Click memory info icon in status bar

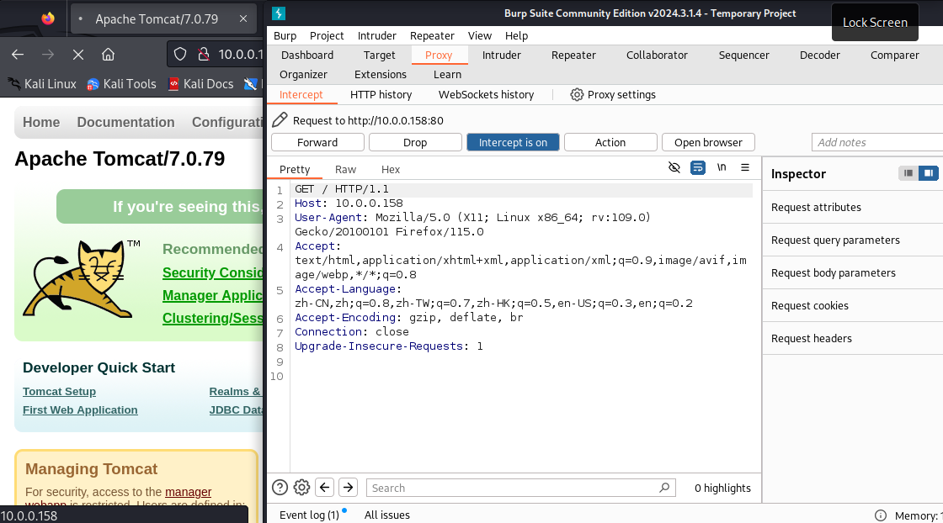point(881,515)
